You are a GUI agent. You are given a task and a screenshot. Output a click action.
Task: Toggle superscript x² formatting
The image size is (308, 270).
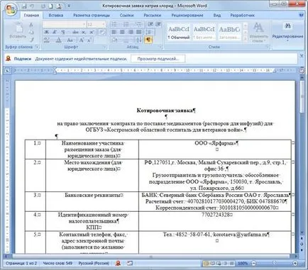point(92,32)
